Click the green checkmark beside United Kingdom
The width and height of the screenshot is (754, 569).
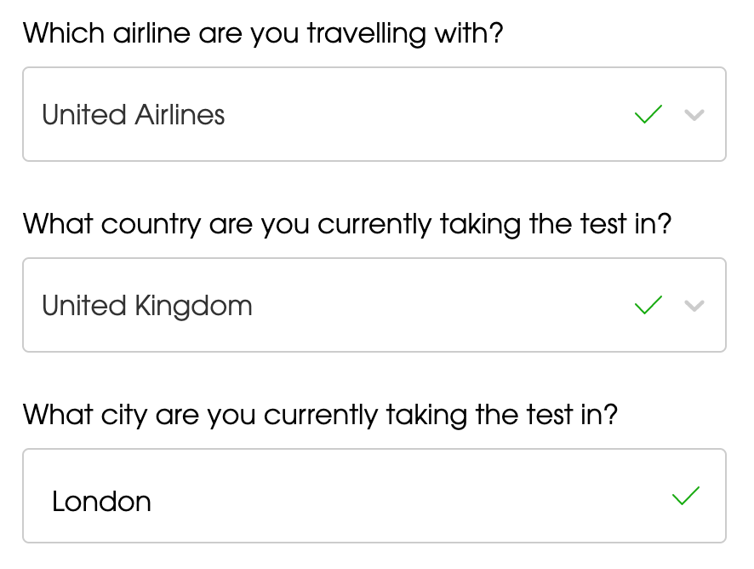[x=648, y=306]
